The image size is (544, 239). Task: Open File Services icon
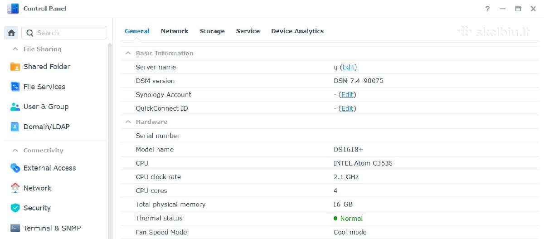[15, 87]
